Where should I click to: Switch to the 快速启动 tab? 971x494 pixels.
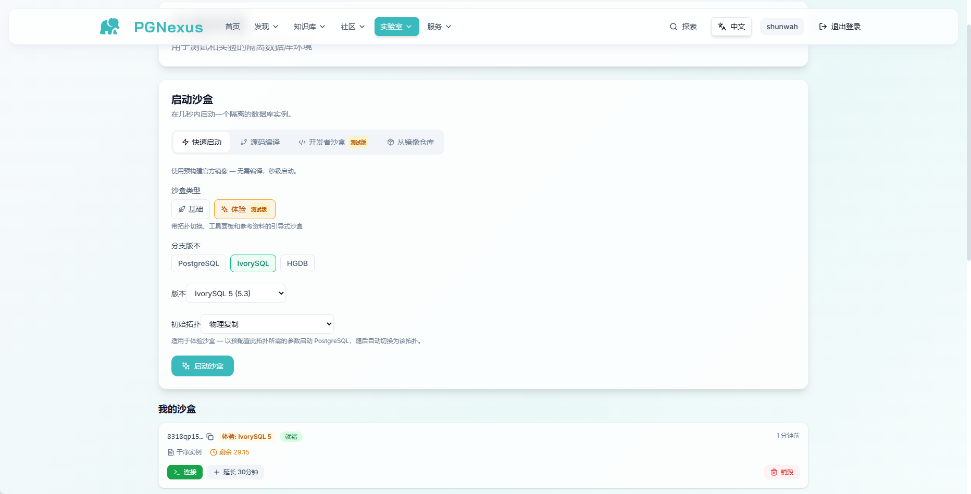click(x=202, y=142)
